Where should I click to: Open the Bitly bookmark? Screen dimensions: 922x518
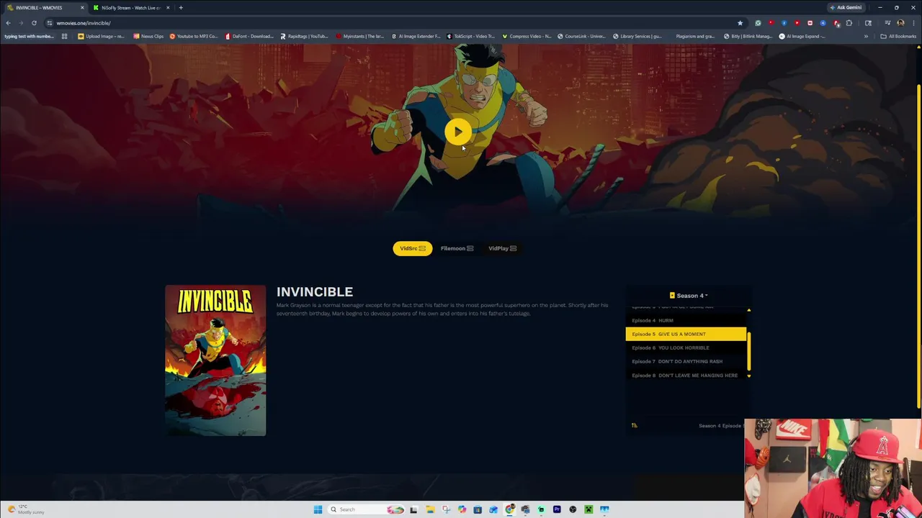(749, 36)
